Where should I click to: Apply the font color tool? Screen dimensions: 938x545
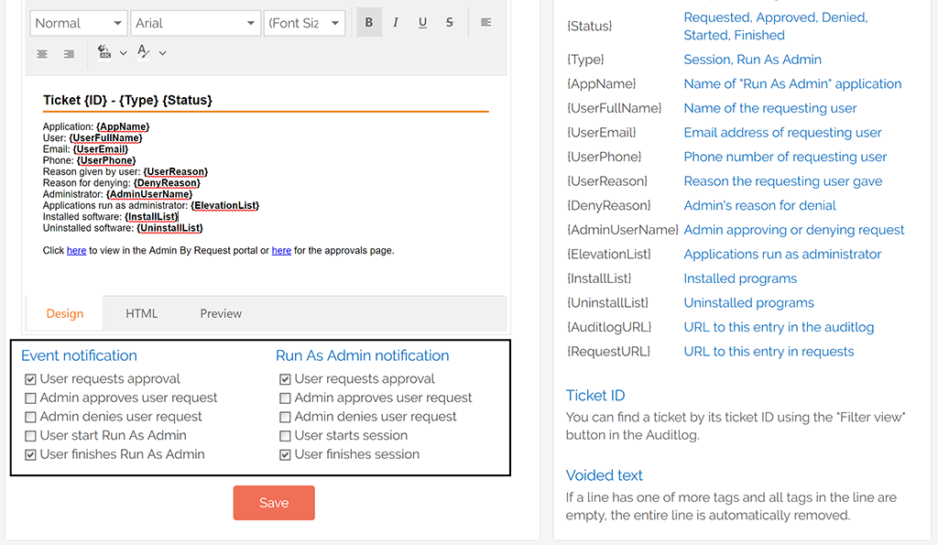[x=143, y=52]
